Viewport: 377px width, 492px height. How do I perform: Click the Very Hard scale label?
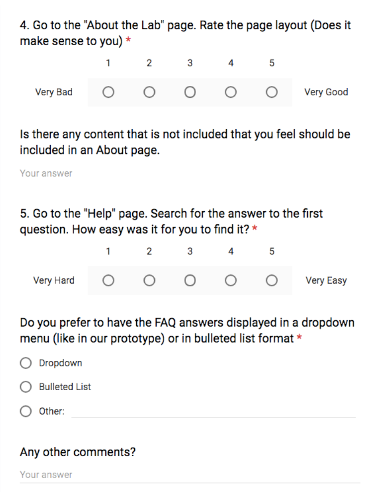[x=54, y=280]
